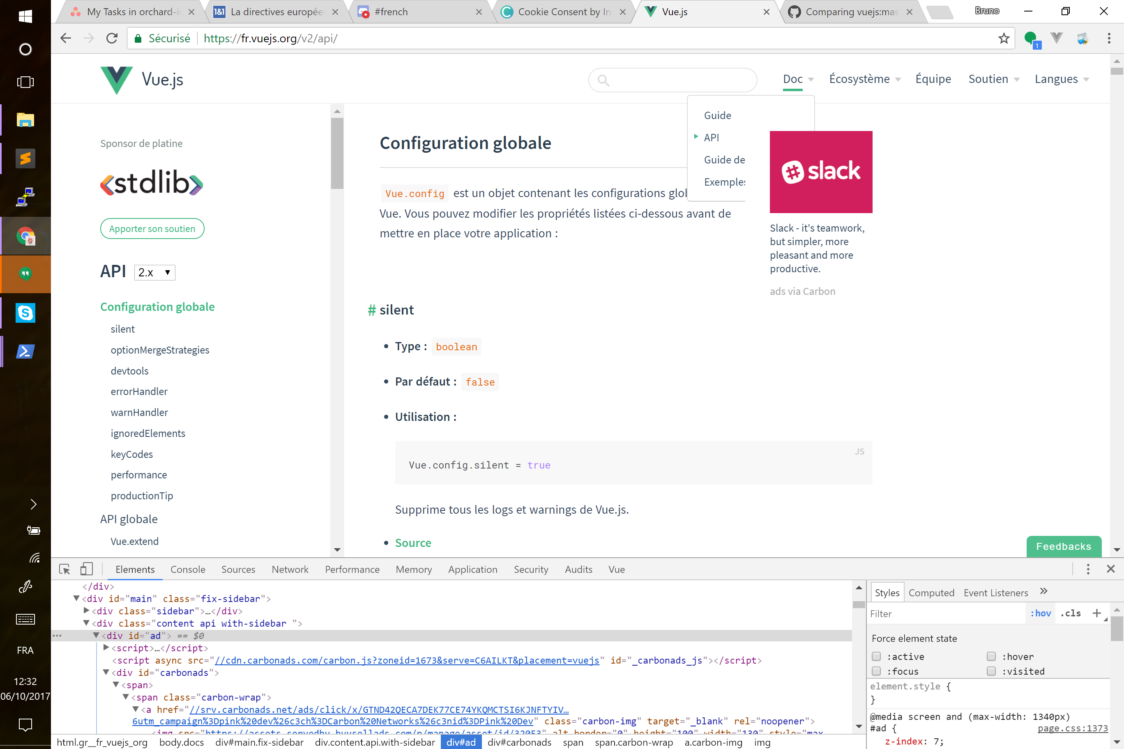This screenshot has width=1124, height=749.
Task: Click the Vue devtools extension icon
Action: [1057, 38]
